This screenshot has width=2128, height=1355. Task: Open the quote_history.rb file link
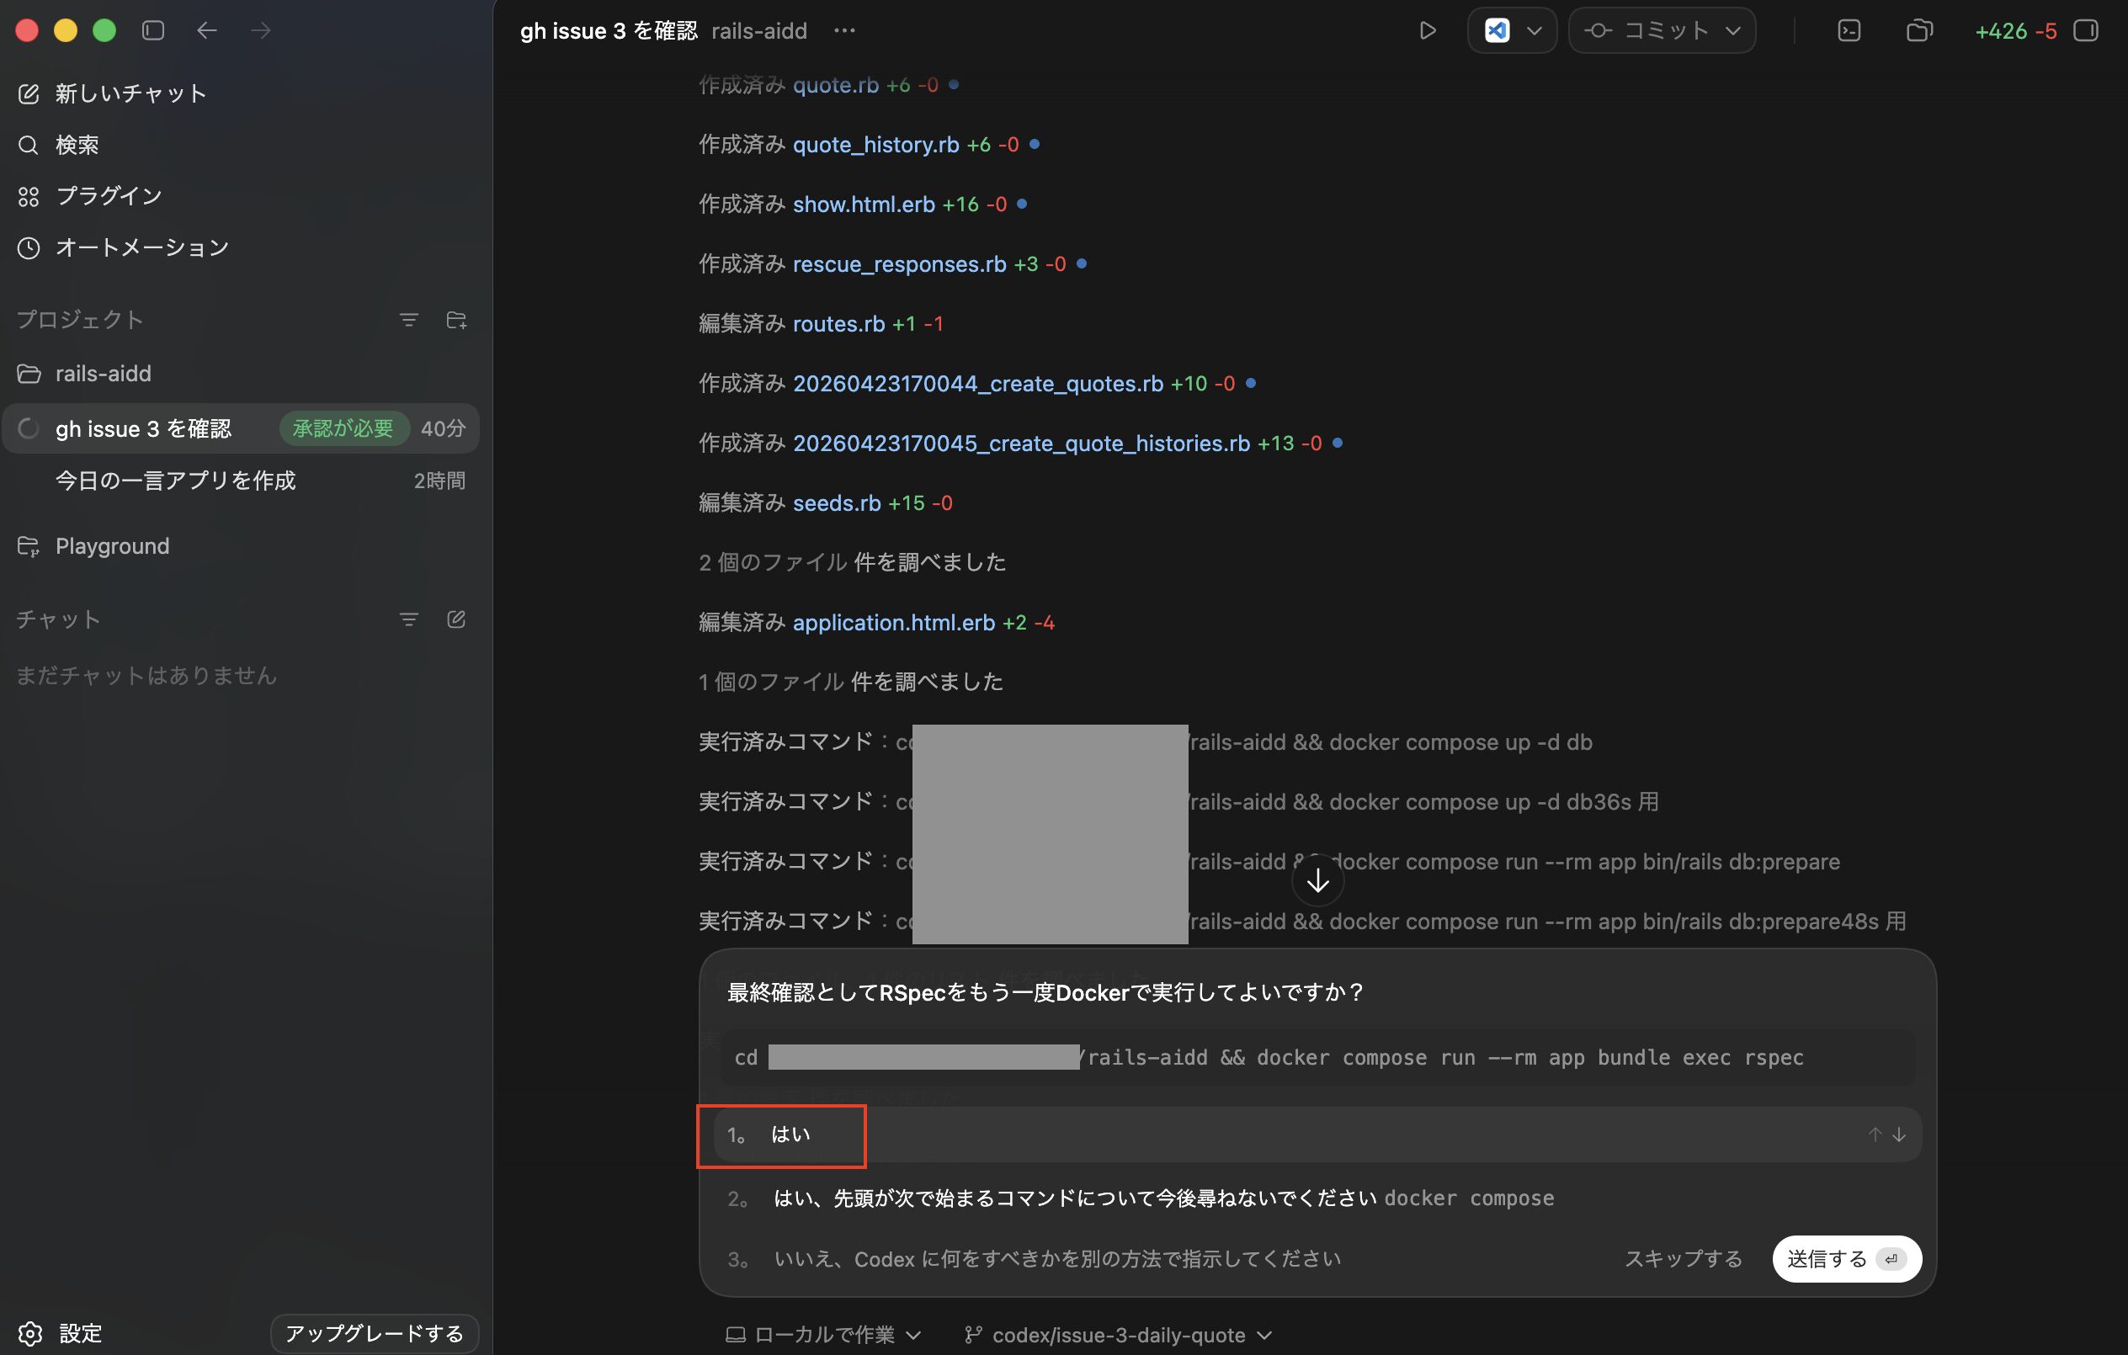tap(875, 144)
